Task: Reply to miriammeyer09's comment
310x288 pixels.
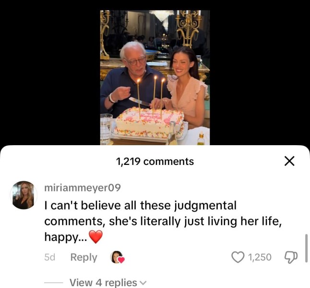Action: (83, 257)
